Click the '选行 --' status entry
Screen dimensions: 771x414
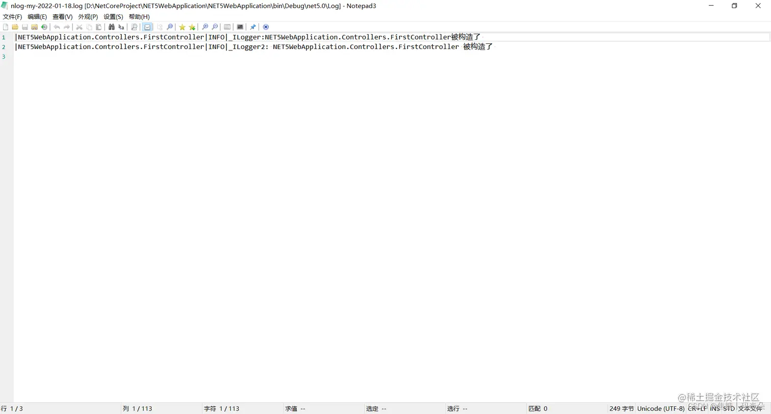457,409
